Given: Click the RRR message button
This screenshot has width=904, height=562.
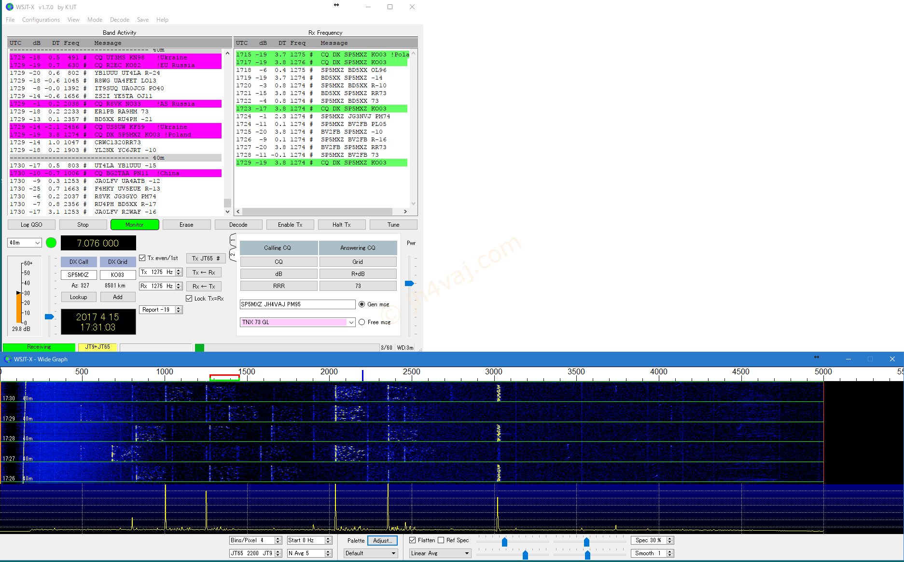Looking at the screenshot, I should (x=279, y=286).
